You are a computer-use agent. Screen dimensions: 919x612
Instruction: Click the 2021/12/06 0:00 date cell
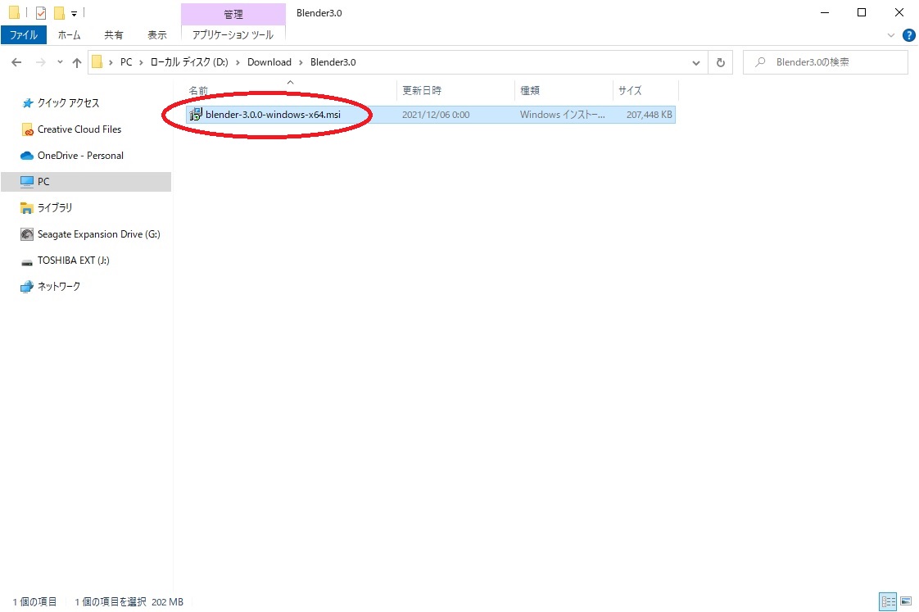pos(436,115)
